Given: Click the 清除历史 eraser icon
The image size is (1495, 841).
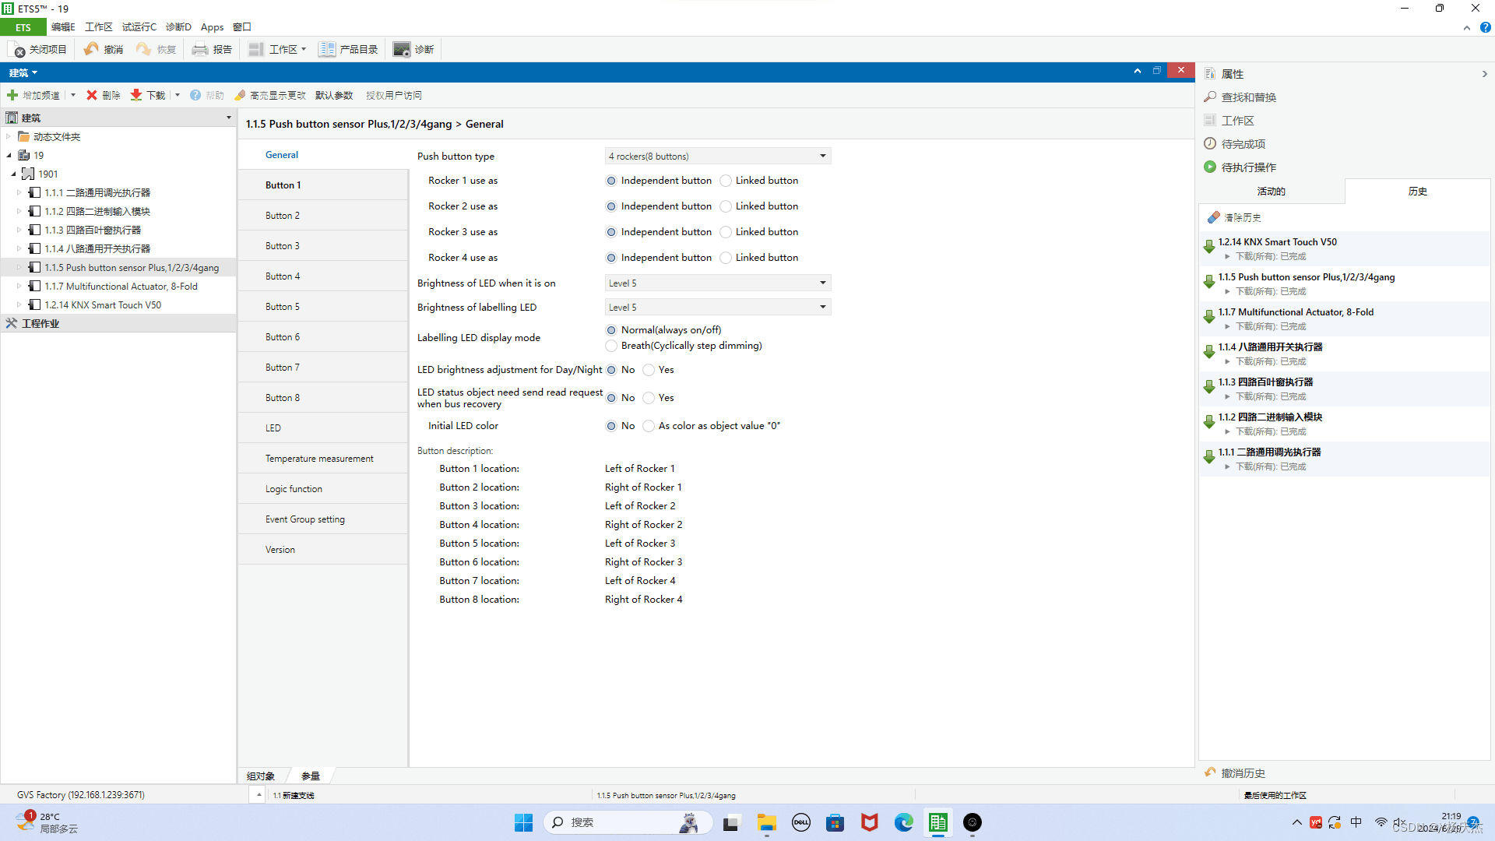Looking at the screenshot, I should pos(1213,218).
